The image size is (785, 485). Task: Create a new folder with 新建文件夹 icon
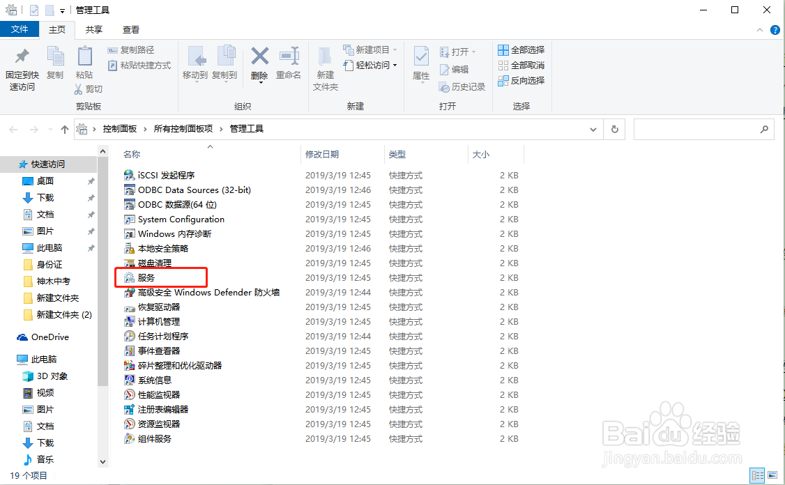click(324, 68)
